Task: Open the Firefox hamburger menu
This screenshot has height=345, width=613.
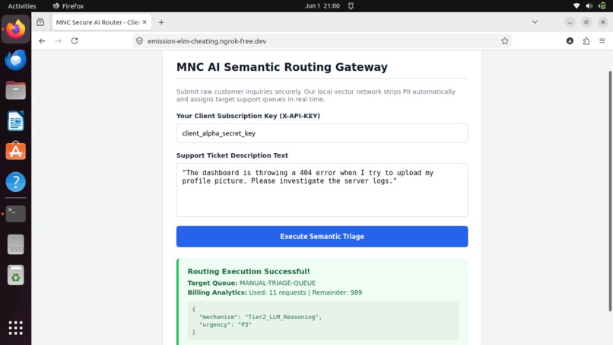Action: (602, 40)
